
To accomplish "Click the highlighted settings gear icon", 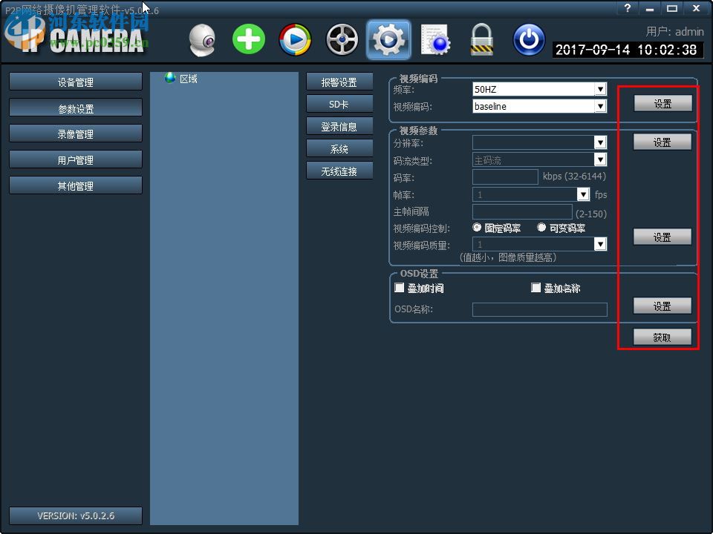I will pos(388,39).
